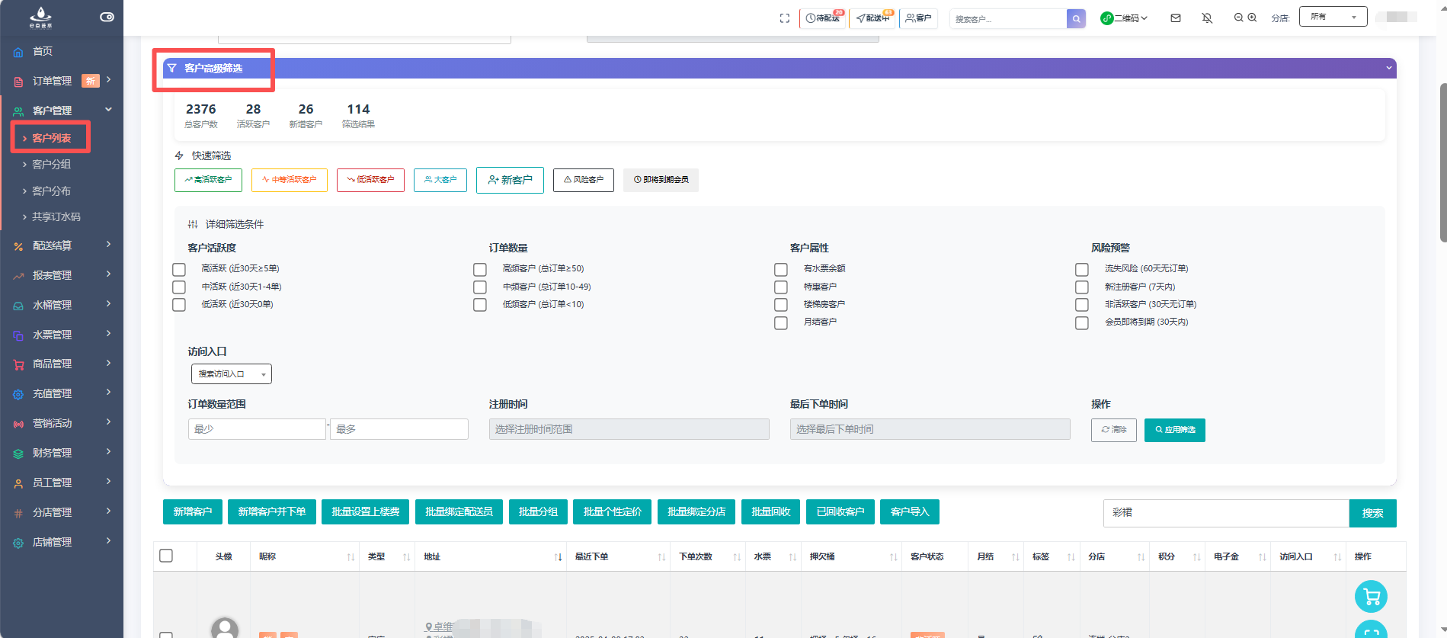Click the 应用筛选 button
The width and height of the screenshot is (1447, 638).
1174,430
